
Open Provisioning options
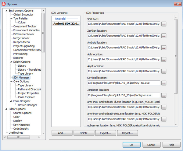pyautogui.click(x=20, y=54)
